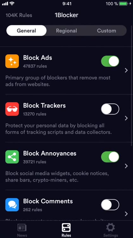Tap the Block Comments title text
Image resolution: width=133 pixels, height=238 pixels.
tap(48, 201)
